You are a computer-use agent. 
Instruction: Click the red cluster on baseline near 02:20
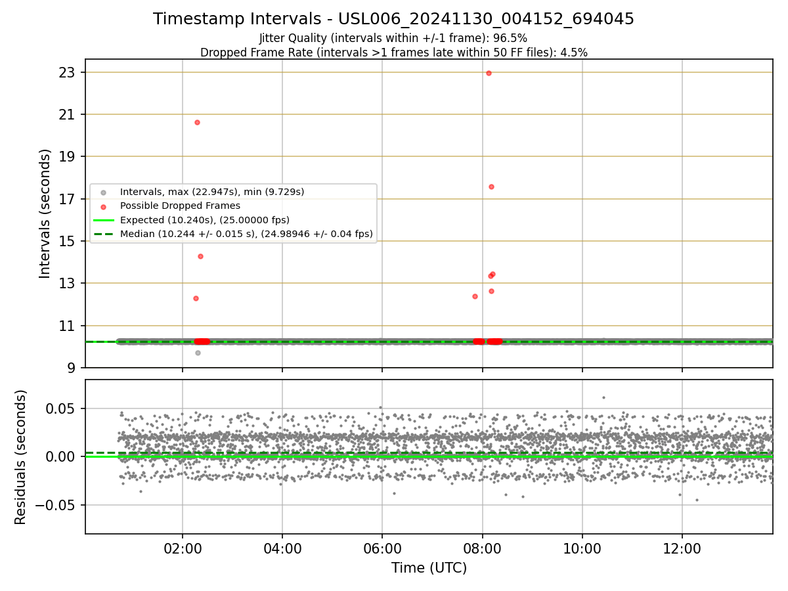(202, 341)
